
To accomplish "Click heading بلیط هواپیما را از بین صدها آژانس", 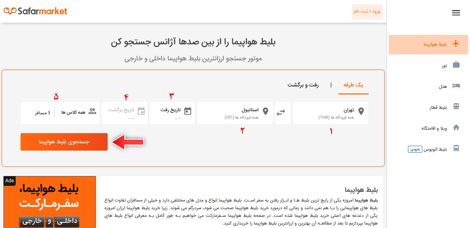I will [x=193, y=43].
